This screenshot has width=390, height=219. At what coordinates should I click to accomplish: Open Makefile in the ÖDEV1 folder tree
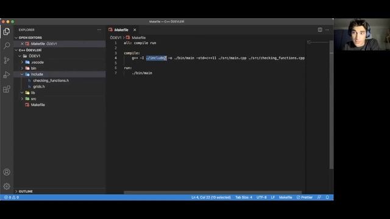point(38,105)
